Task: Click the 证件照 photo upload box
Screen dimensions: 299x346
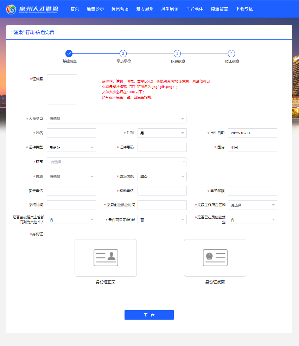Action: pyautogui.click(x=62, y=89)
